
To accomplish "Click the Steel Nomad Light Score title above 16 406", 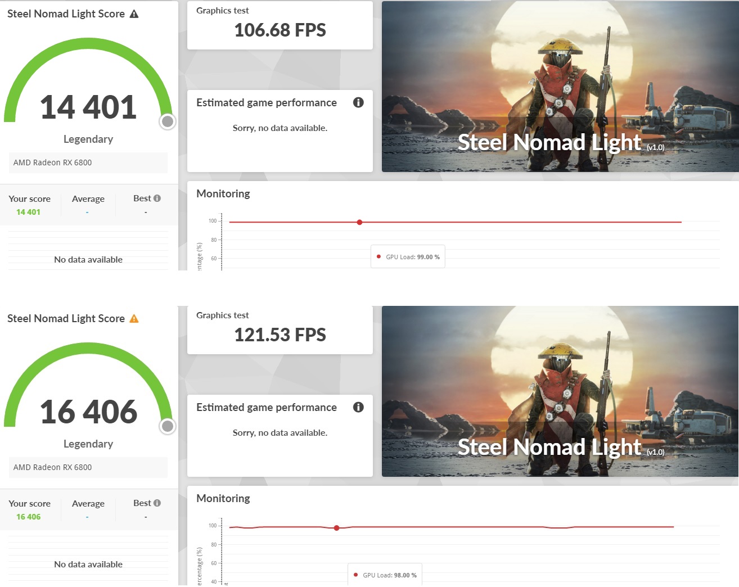I will click(66, 319).
